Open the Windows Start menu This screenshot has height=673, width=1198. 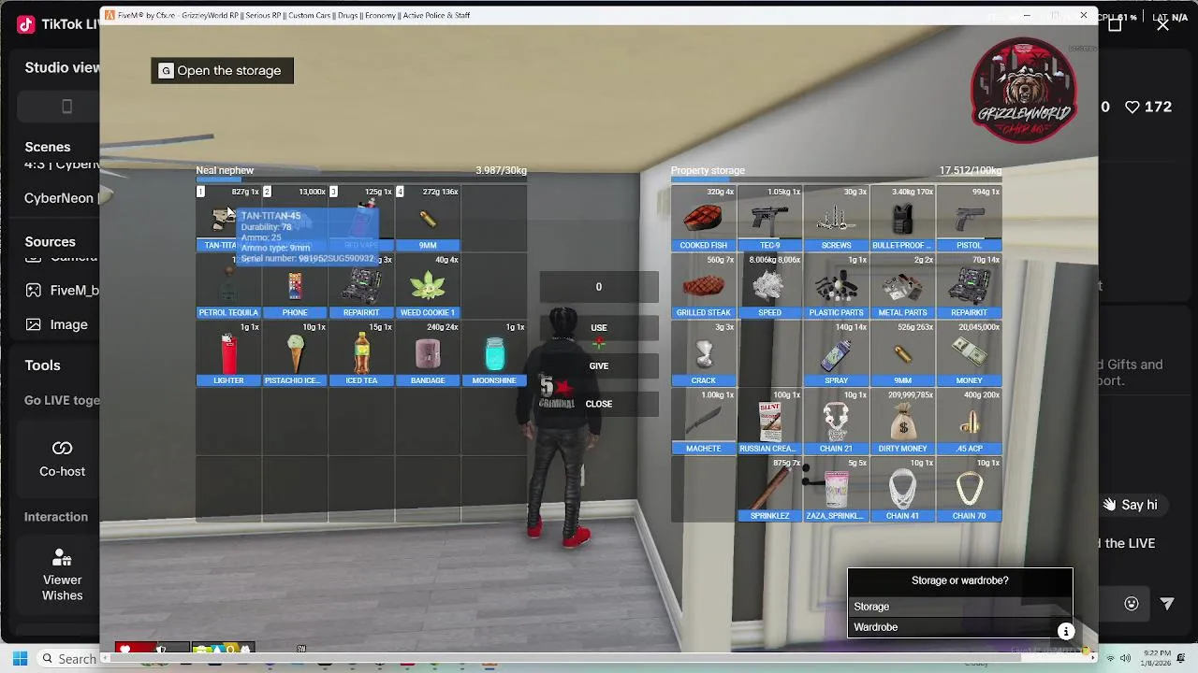tap(20, 658)
